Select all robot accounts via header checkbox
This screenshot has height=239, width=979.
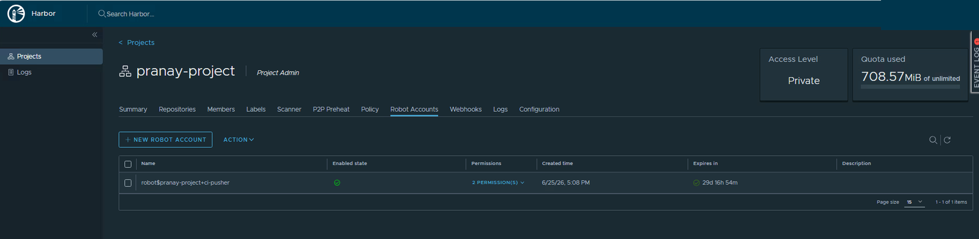pos(128,164)
